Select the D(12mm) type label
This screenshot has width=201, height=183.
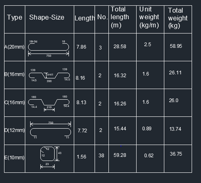(14, 130)
